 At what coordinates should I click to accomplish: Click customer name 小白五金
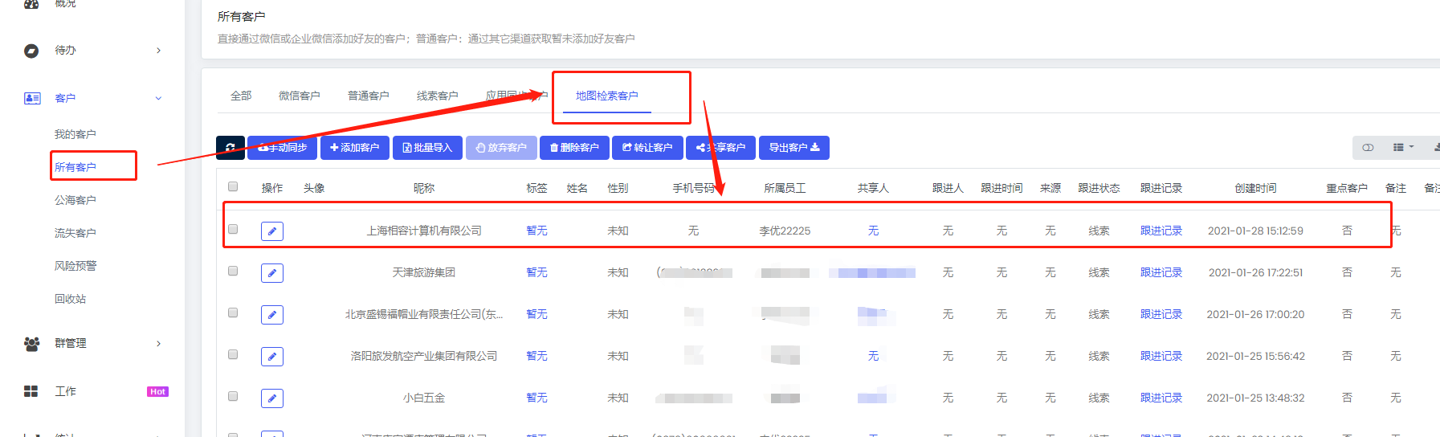click(x=424, y=398)
